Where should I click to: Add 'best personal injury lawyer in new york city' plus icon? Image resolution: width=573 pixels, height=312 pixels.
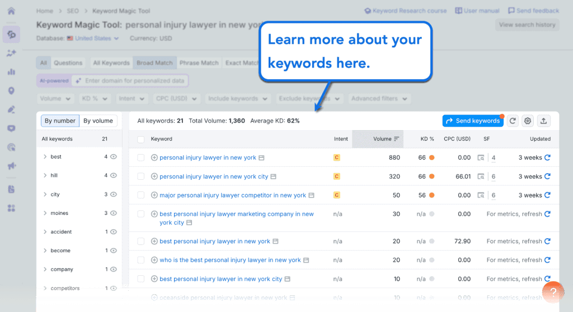click(x=154, y=279)
